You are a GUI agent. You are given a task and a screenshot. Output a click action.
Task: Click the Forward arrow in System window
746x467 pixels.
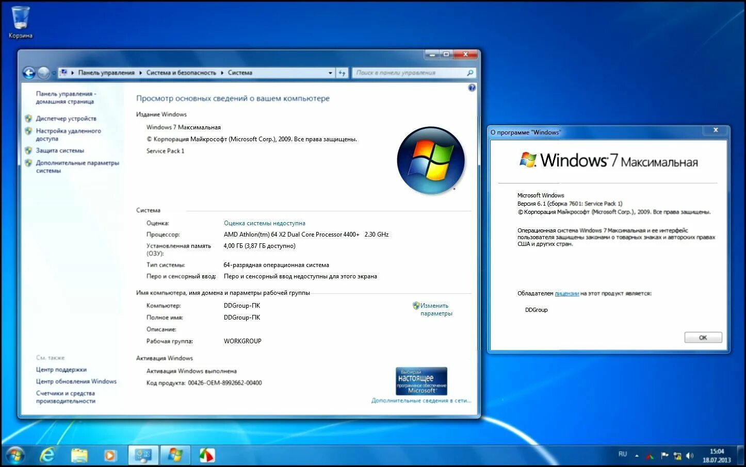coord(44,73)
